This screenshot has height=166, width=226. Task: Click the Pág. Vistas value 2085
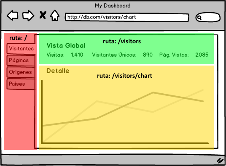click(202, 55)
